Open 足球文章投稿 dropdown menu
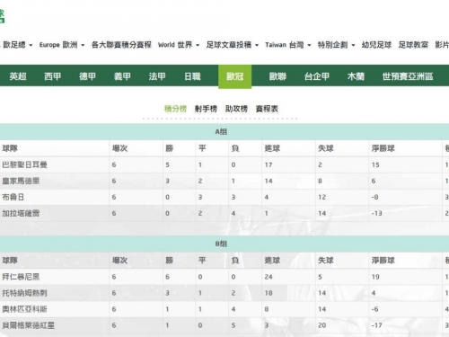Viewport: 449px width, 337px height. 233,45
